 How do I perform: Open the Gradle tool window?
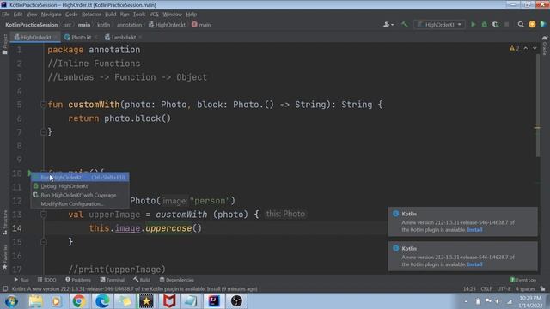click(x=545, y=45)
